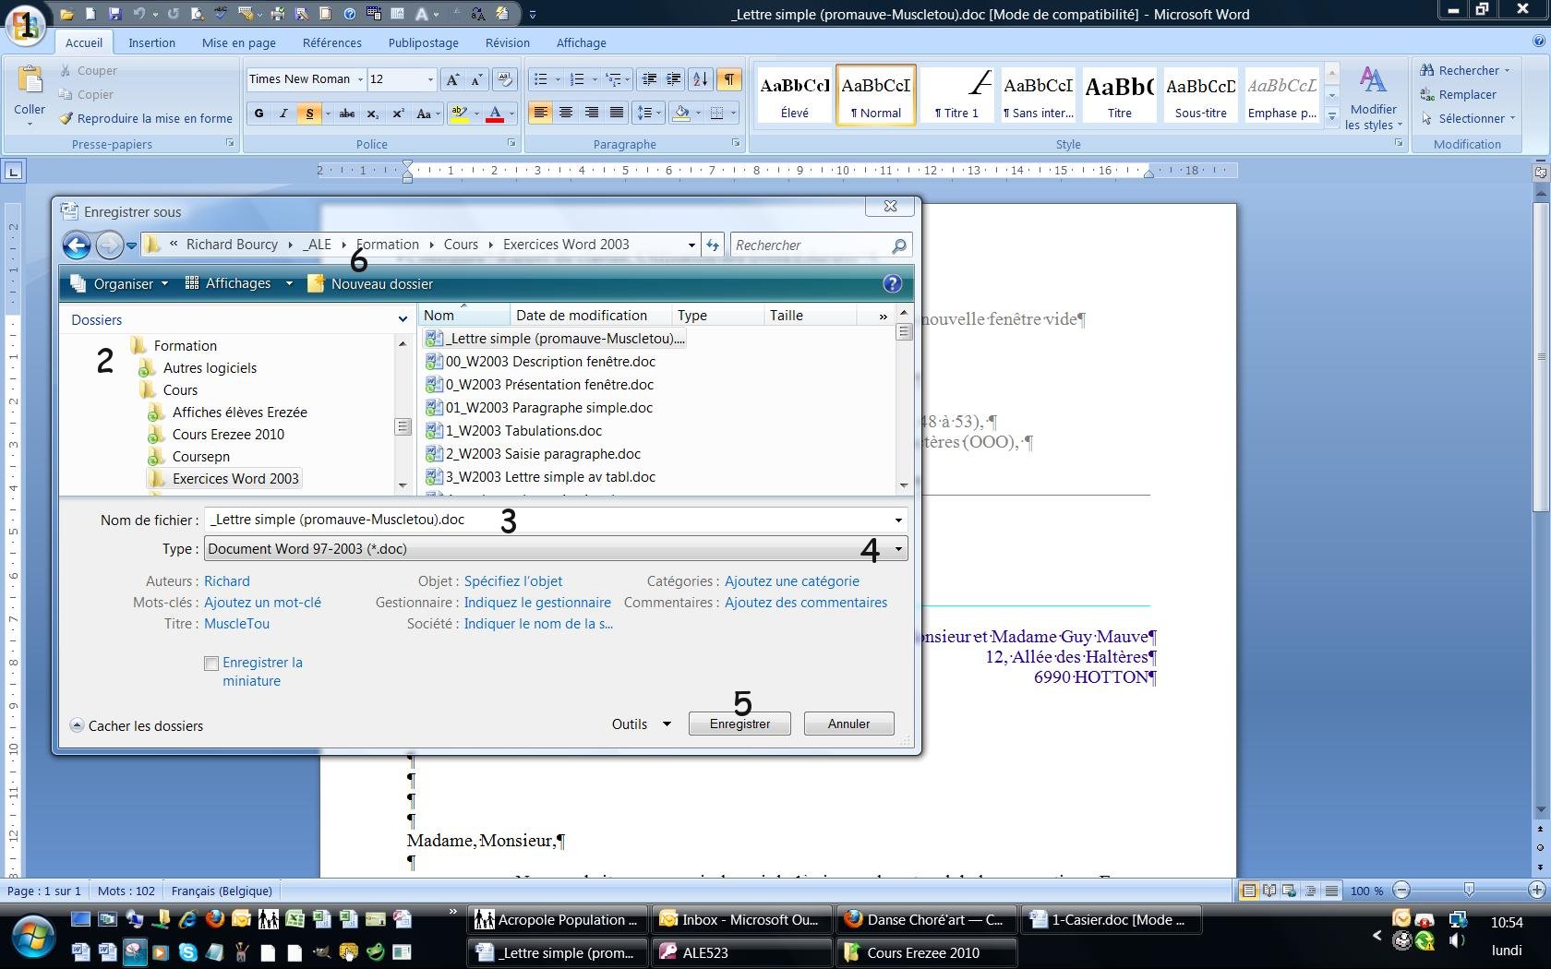Align paragraph text to the right
The width and height of the screenshot is (1551, 969).
pos(592,113)
